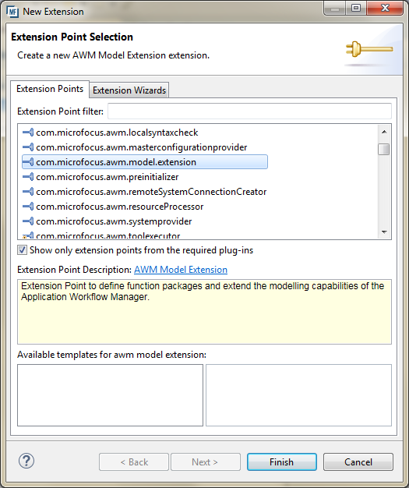This screenshot has height=488, width=409.
Task: Click the disabled Next button
Action: pyautogui.click(x=205, y=461)
